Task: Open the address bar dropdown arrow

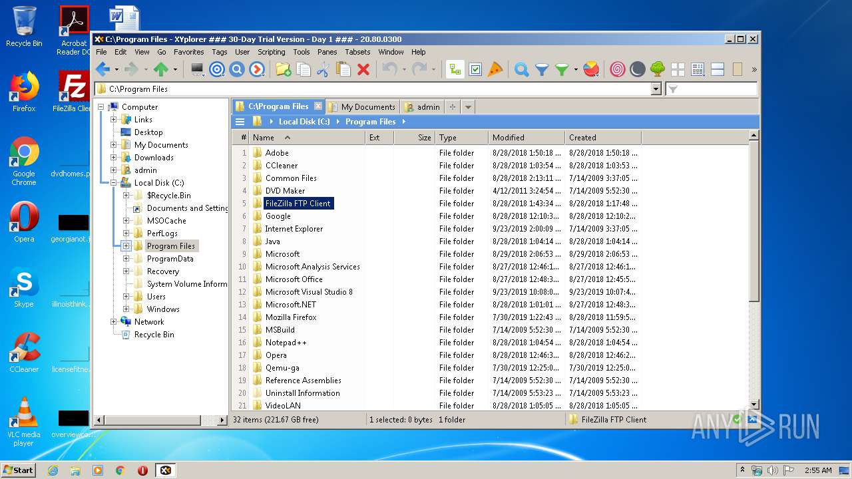Action: point(656,89)
